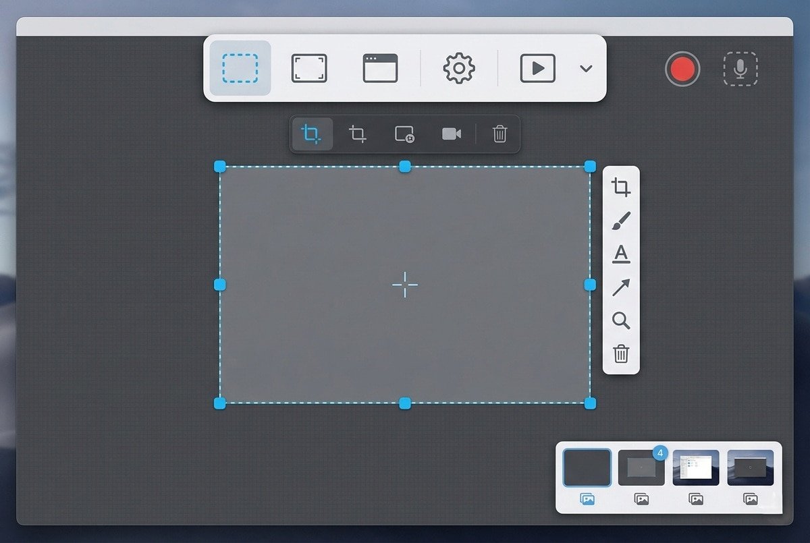This screenshot has height=543, width=810.
Task: Choose the window capture mode
Action: [380, 68]
